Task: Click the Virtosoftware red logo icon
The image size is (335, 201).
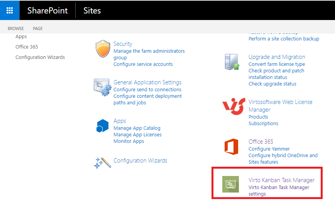Action: 233,106
